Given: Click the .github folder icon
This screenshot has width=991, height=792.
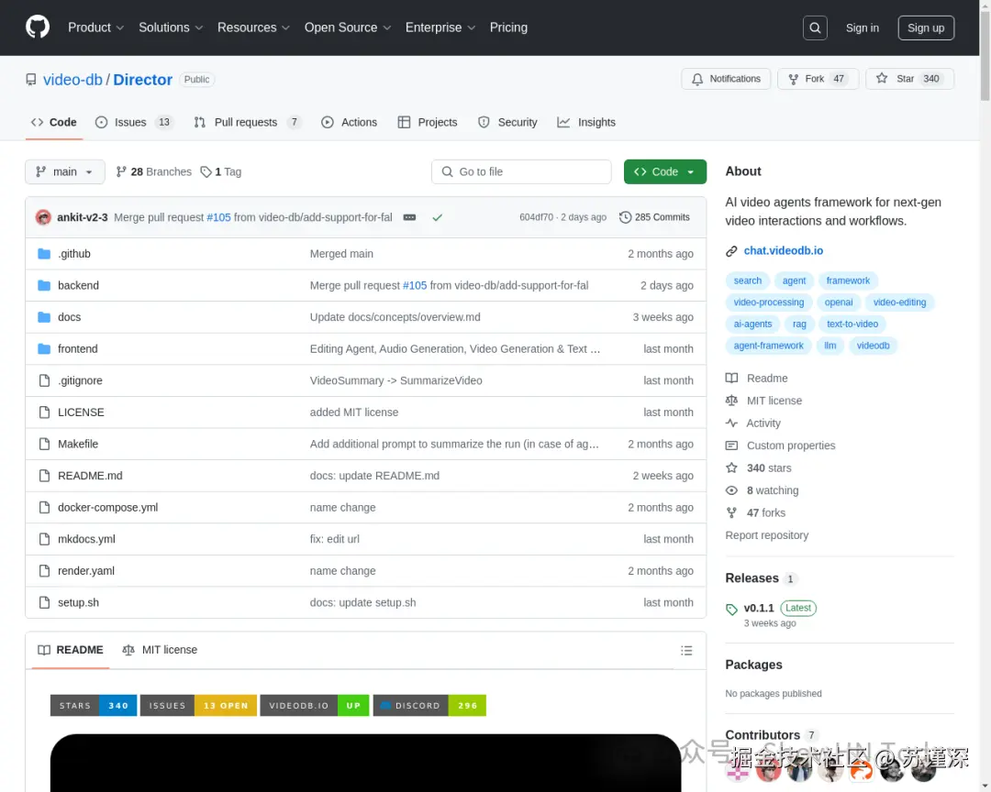Looking at the screenshot, I should [44, 254].
